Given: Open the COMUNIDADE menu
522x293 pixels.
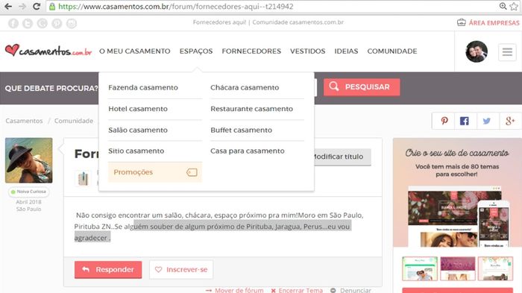Looking at the screenshot, I should pyautogui.click(x=392, y=51).
